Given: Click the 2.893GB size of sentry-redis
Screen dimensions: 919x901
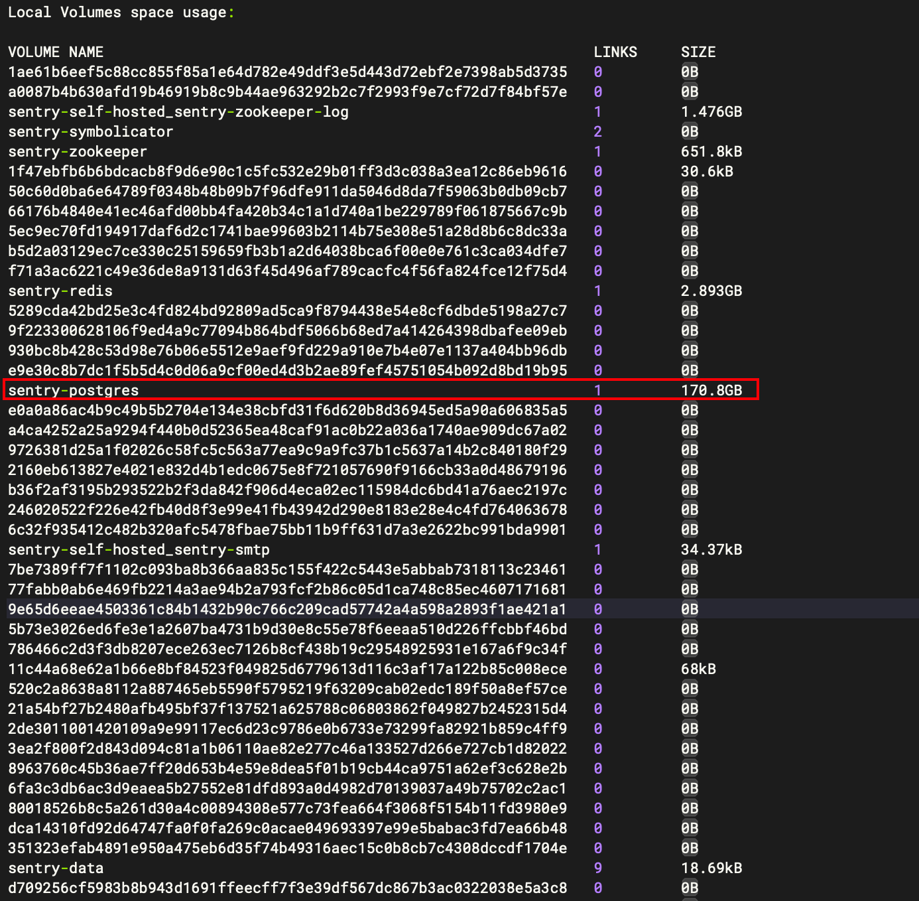Looking at the screenshot, I should click(711, 291).
